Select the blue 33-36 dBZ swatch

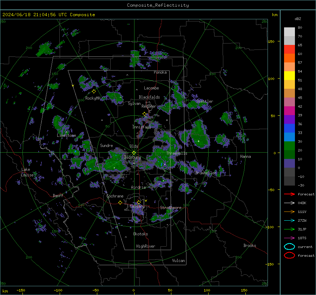pyautogui.click(x=289, y=128)
